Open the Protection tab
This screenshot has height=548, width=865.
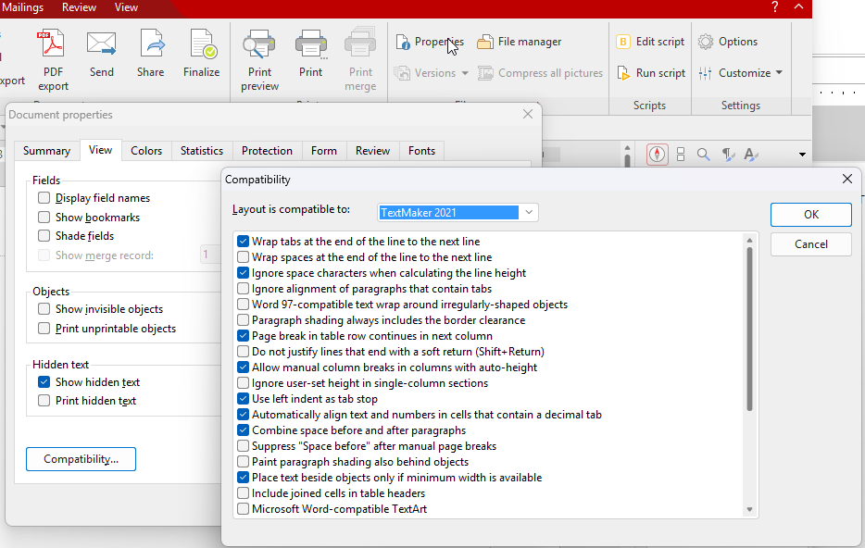[267, 151]
